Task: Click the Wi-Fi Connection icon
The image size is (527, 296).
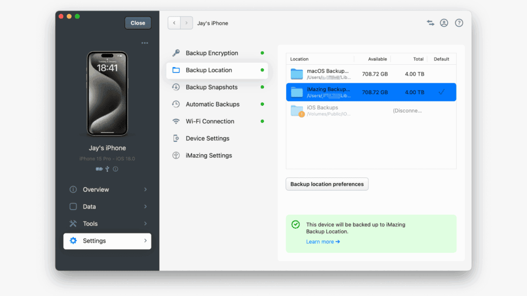Action: point(177,121)
